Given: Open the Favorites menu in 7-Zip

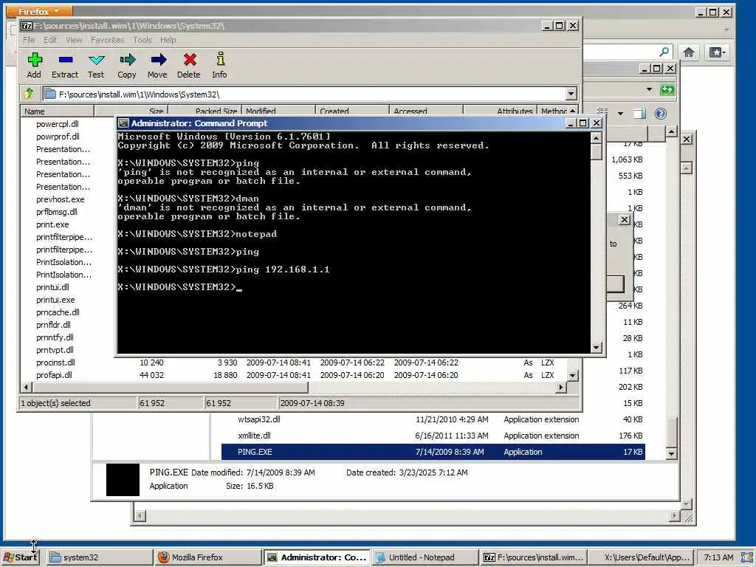Looking at the screenshot, I should point(108,40).
